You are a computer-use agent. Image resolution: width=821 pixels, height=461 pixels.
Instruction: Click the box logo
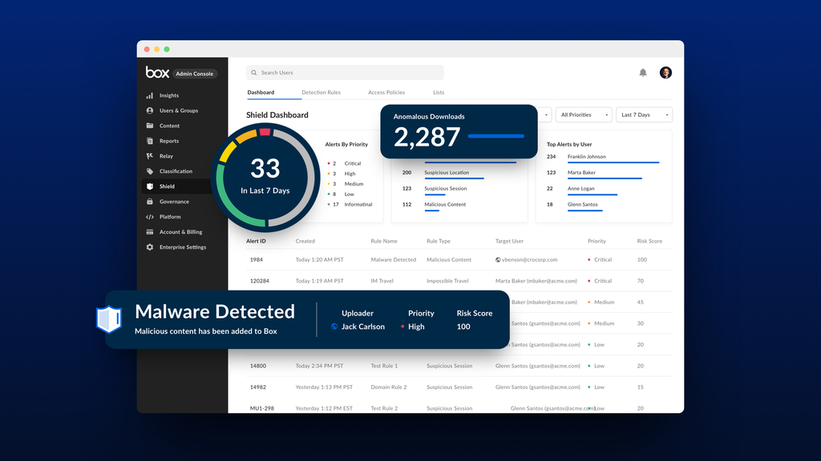[x=157, y=72]
